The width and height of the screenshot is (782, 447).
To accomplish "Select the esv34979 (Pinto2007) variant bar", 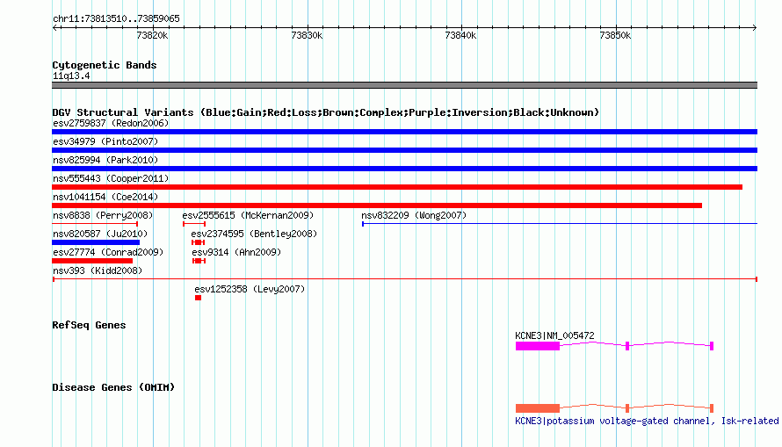I will [404, 150].
